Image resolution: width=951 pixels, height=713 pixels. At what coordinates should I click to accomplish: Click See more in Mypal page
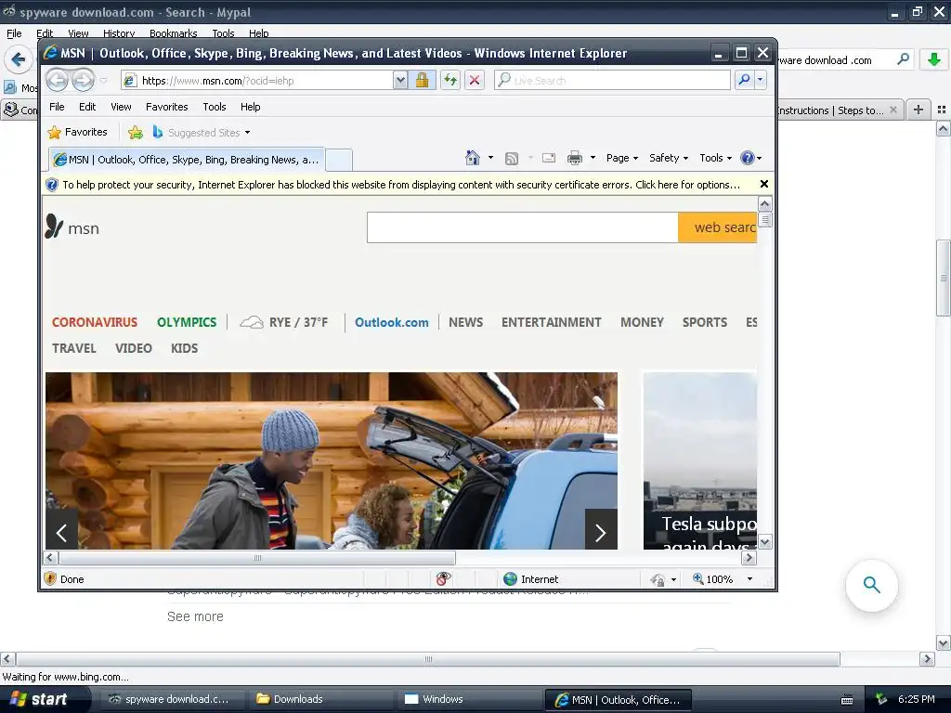click(195, 616)
